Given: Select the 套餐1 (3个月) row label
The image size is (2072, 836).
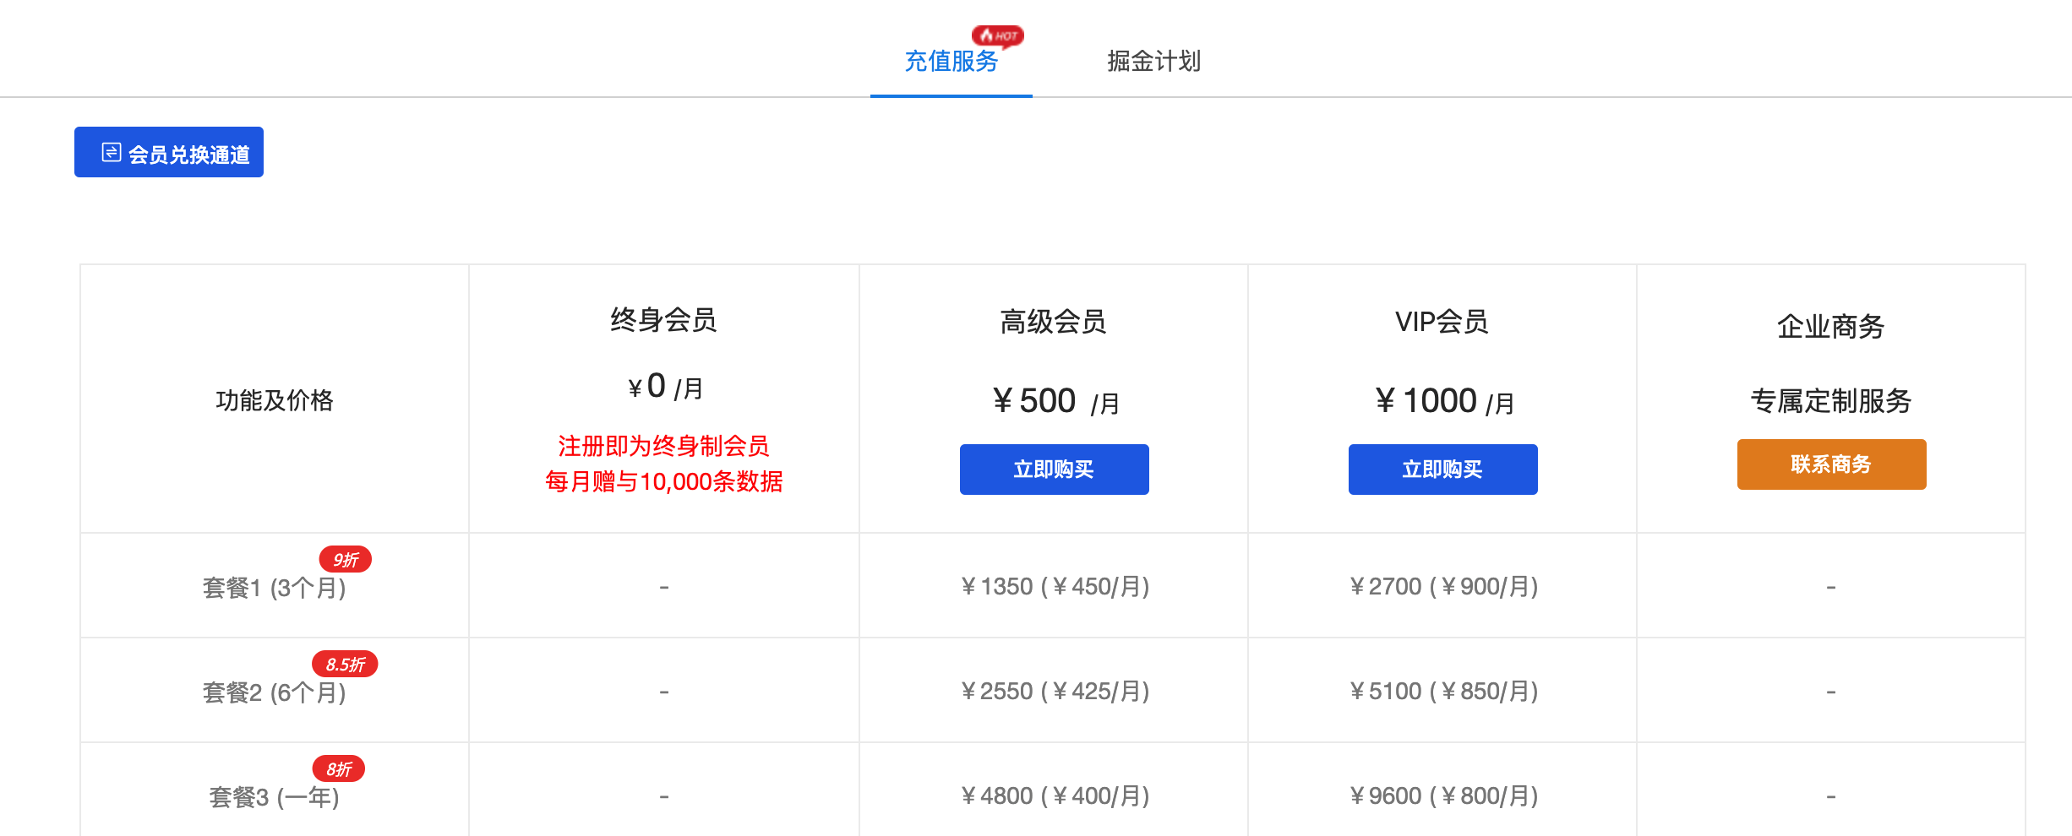Looking at the screenshot, I should coord(275,588).
